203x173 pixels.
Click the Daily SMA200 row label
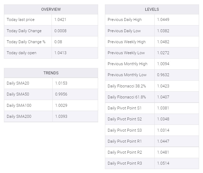click(x=19, y=116)
